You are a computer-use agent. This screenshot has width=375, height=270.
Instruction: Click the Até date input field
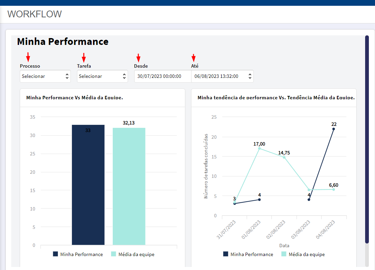[222, 76]
